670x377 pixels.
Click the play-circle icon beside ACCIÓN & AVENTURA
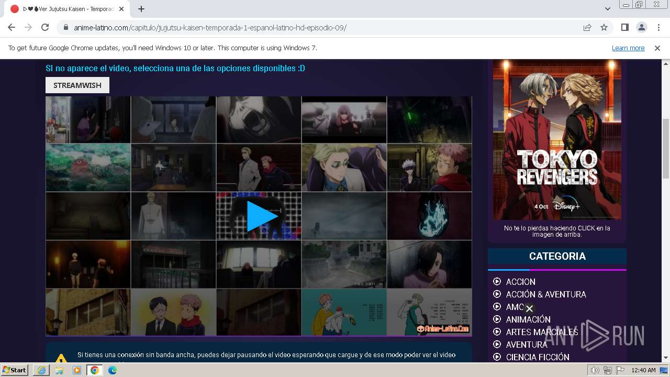tap(497, 294)
